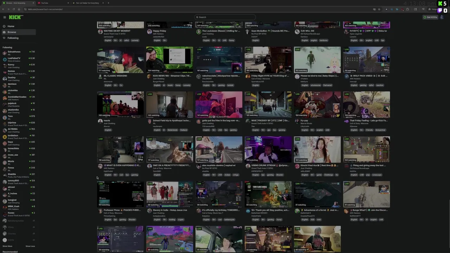Click ZUK WILL DIE stream title
450x253 pixels.
point(308,31)
